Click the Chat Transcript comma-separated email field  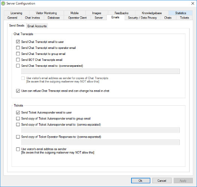pyautogui.click(x=100, y=71)
